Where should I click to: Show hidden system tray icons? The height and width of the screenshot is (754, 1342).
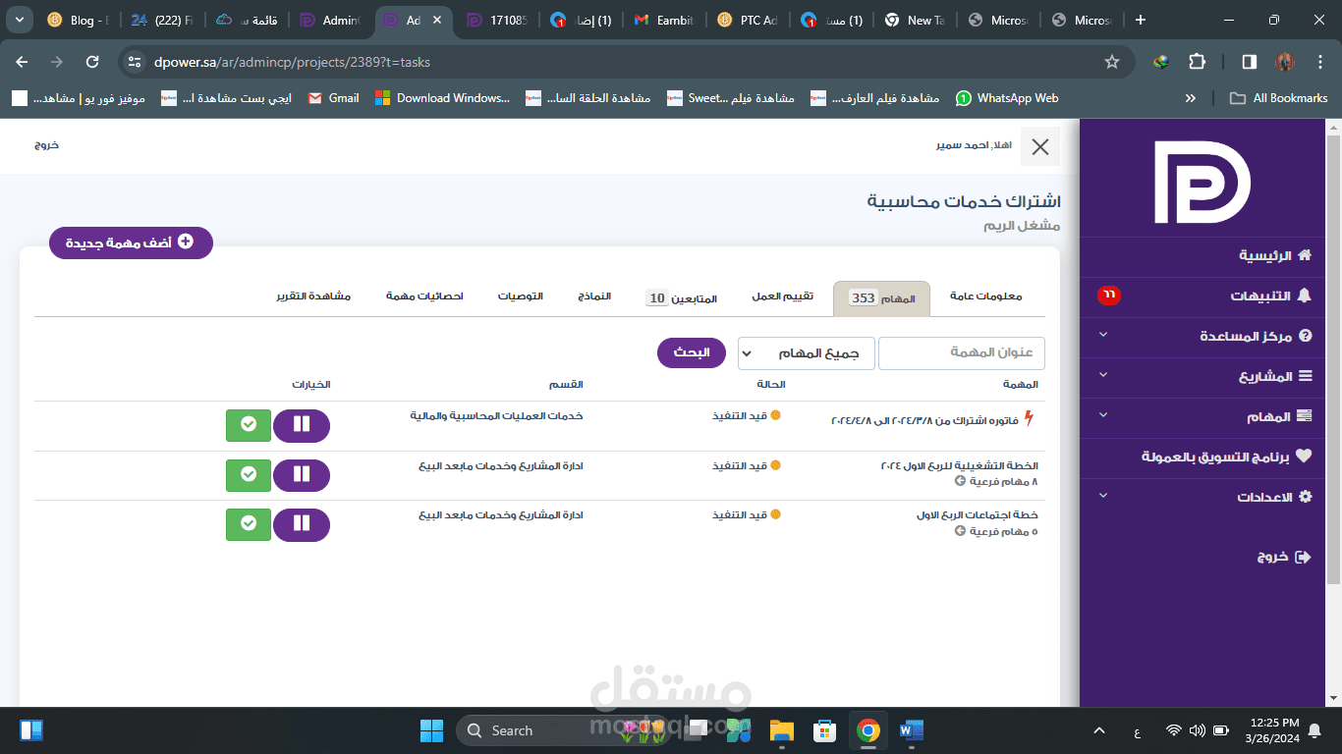[1099, 730]
